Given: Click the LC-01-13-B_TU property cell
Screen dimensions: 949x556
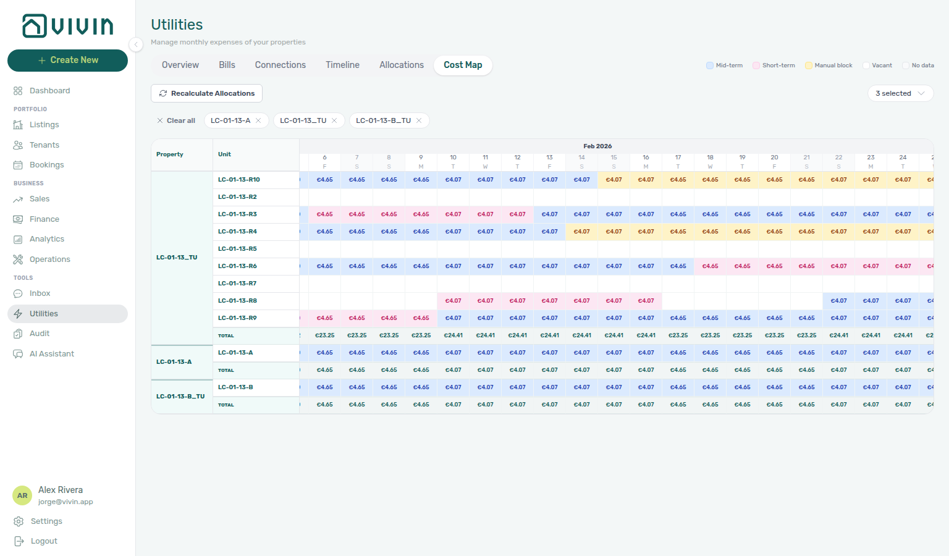Looking at the screenshot, I should pos(180,397).
